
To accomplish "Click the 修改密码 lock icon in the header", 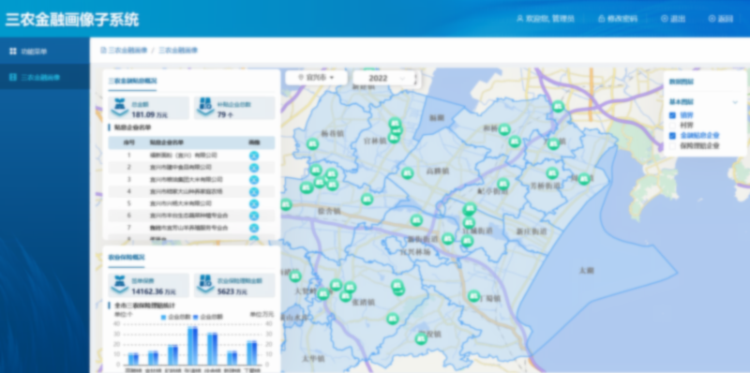I will point(602,19).
